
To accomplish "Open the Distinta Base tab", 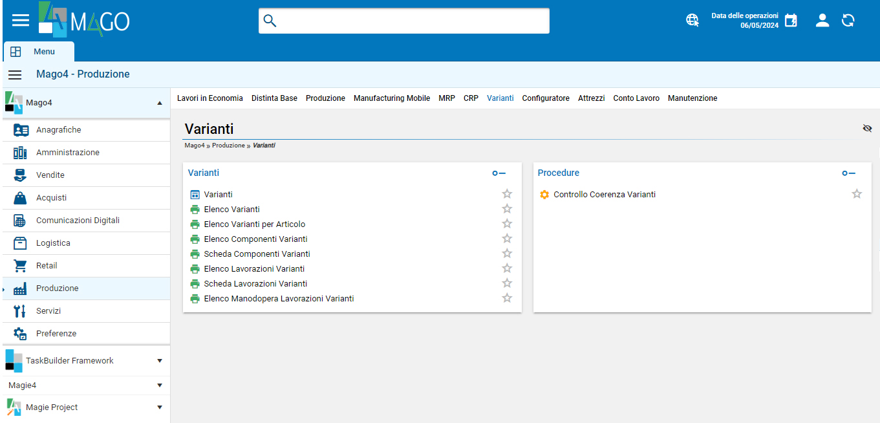I will click(274, 98).
